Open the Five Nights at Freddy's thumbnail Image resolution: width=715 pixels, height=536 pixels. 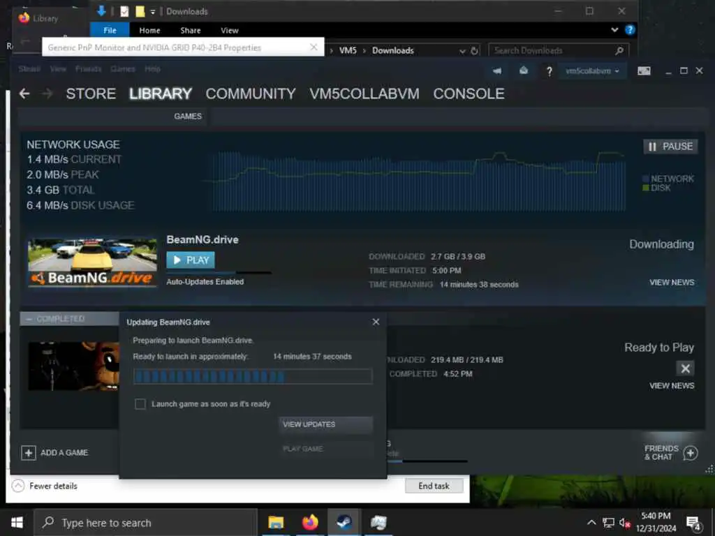click(x=73, y=366)
